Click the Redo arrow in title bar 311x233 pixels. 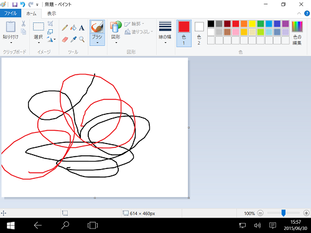(x=30, y=4)
